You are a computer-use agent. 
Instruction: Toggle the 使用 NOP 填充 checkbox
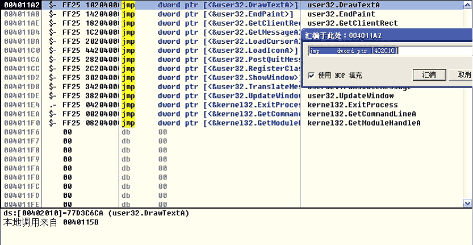(311, 75)
